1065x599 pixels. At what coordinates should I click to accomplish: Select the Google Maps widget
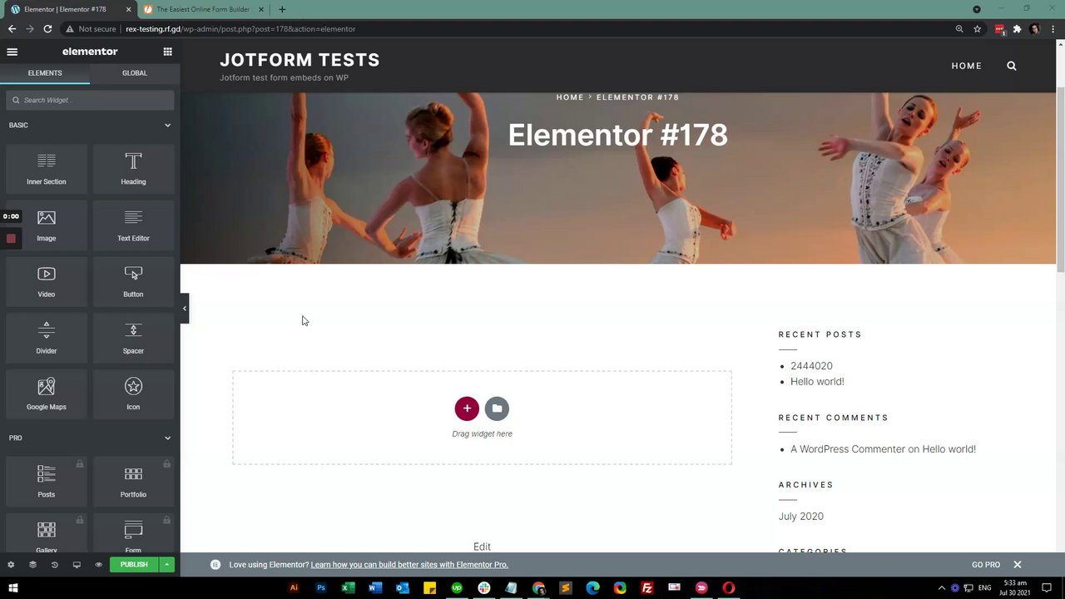point(47,394)
